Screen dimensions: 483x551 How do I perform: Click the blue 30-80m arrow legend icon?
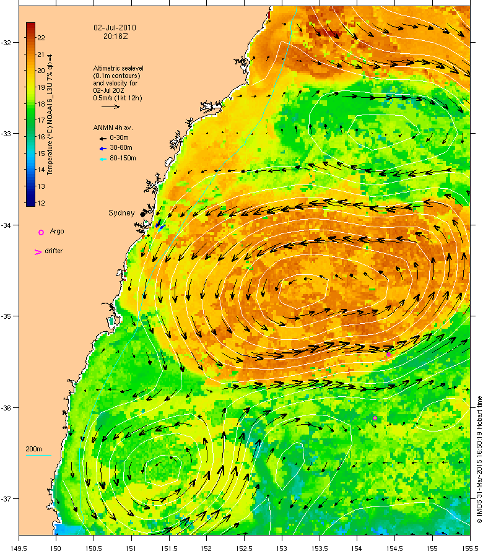pos(103,149)
